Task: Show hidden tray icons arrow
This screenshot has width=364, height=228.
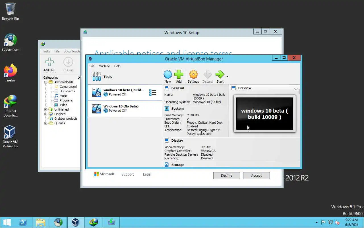Action: (x=317, y=222)
